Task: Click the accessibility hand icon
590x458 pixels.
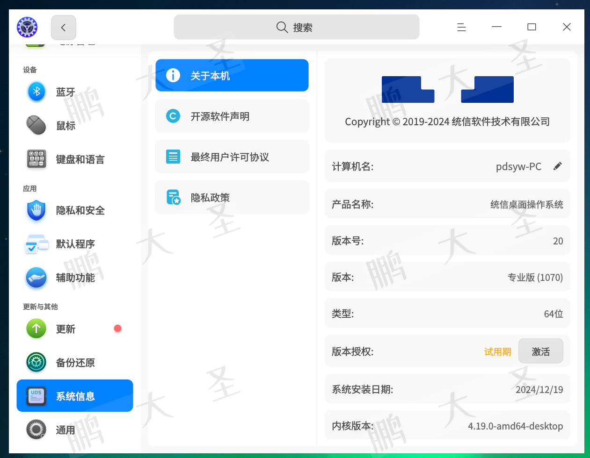Action: 36,278
